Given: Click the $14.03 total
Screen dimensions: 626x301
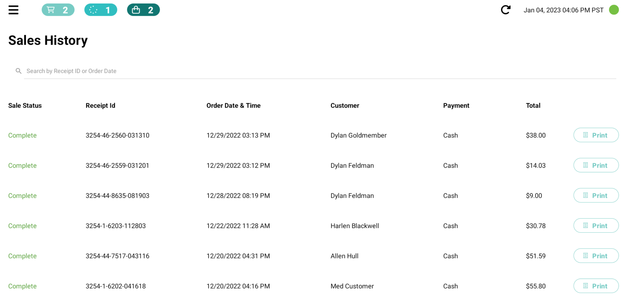Looking at the screenshot, I should 536,166.
